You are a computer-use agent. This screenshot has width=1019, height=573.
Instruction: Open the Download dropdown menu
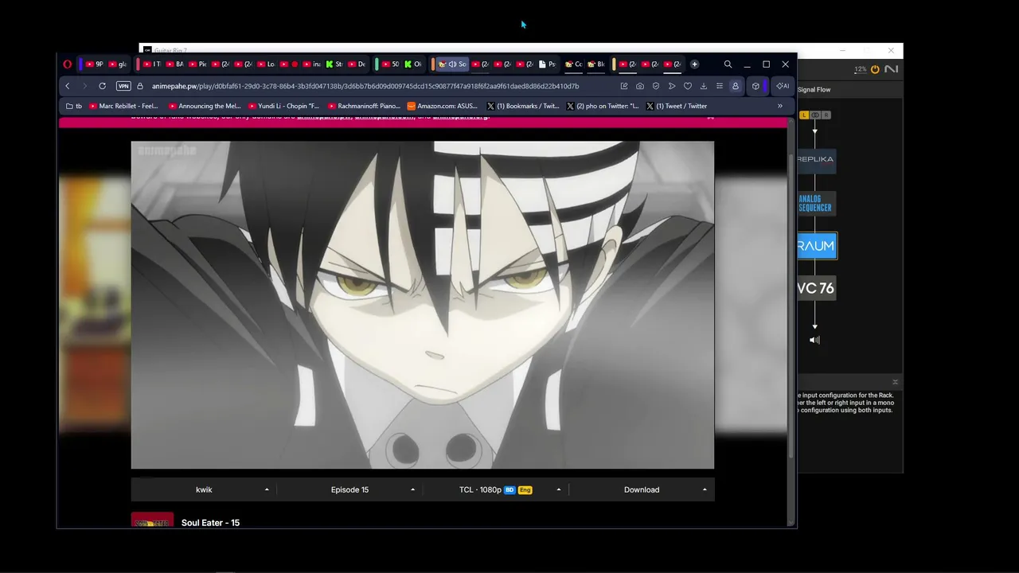[x=642, y=489]
